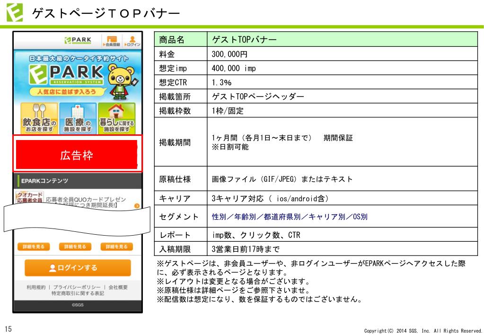Image resolution: width=484 pixels, height=335 pixels.
Task: Click the 3営業日前17時まで deadline cell
Action: [343, 249]
